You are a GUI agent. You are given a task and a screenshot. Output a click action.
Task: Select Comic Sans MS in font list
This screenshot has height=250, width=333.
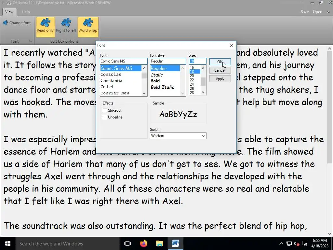[x=121, y=68]
